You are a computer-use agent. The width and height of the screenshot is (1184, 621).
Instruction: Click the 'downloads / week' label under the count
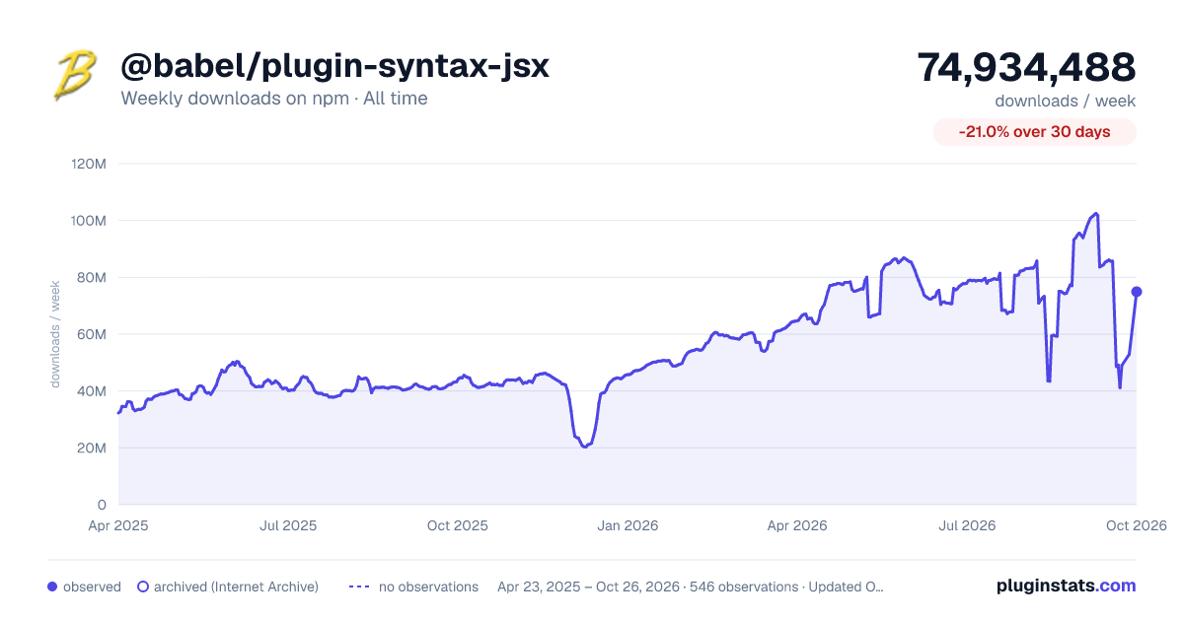tap(1065, 101)
